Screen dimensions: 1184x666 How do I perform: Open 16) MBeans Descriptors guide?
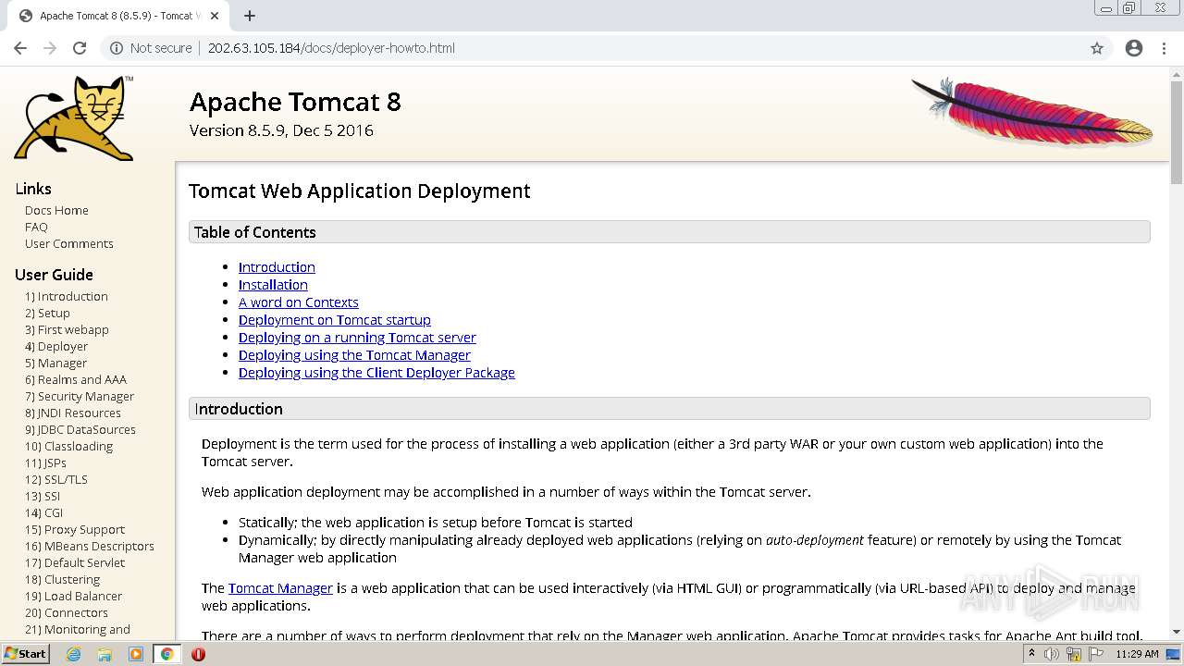coord(90,546)
